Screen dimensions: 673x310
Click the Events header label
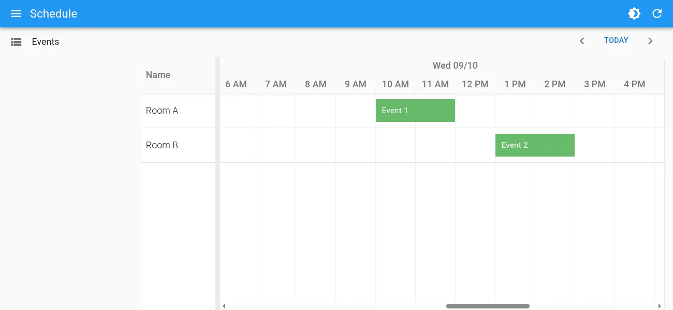click(46, 41)
